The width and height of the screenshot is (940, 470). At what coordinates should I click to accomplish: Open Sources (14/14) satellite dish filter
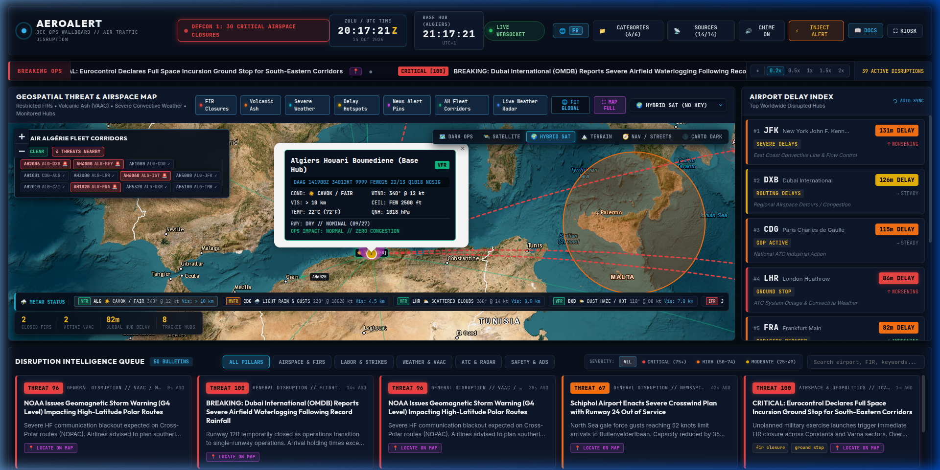(x=701, y=31)
